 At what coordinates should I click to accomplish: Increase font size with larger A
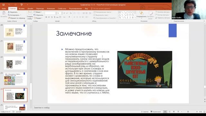(x=64, y=13)
